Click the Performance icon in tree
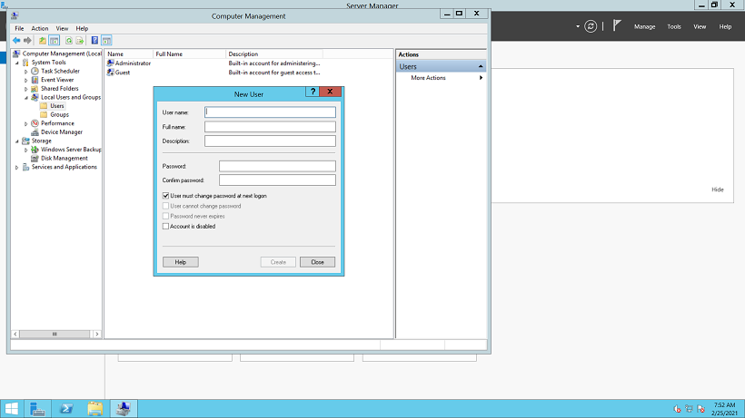This screenshot has height=418, width=745. coord(35,123)
